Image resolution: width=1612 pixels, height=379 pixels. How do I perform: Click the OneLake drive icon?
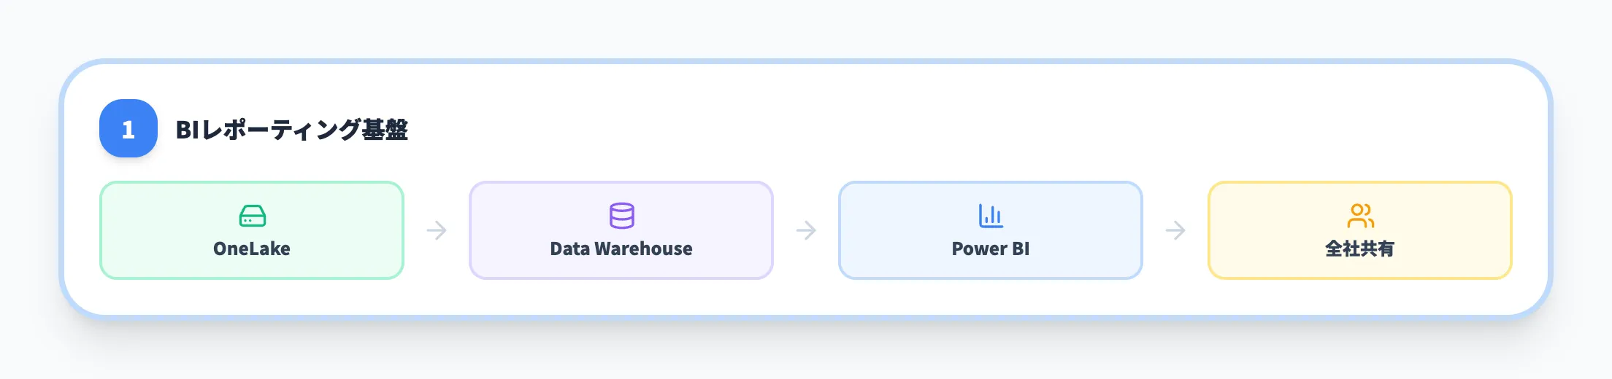[252, 216]
